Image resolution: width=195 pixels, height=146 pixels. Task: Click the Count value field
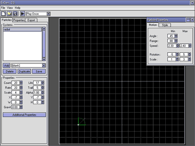click(16, 83)
